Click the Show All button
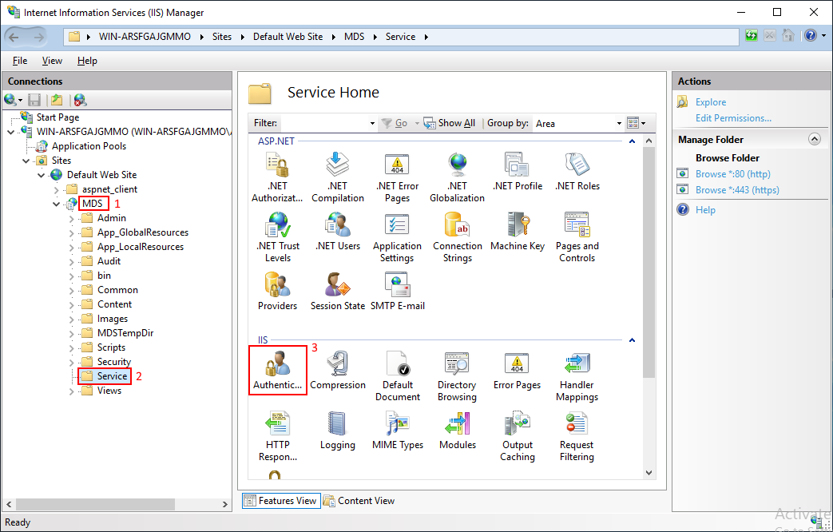The image size is (833, 532). 450,123
